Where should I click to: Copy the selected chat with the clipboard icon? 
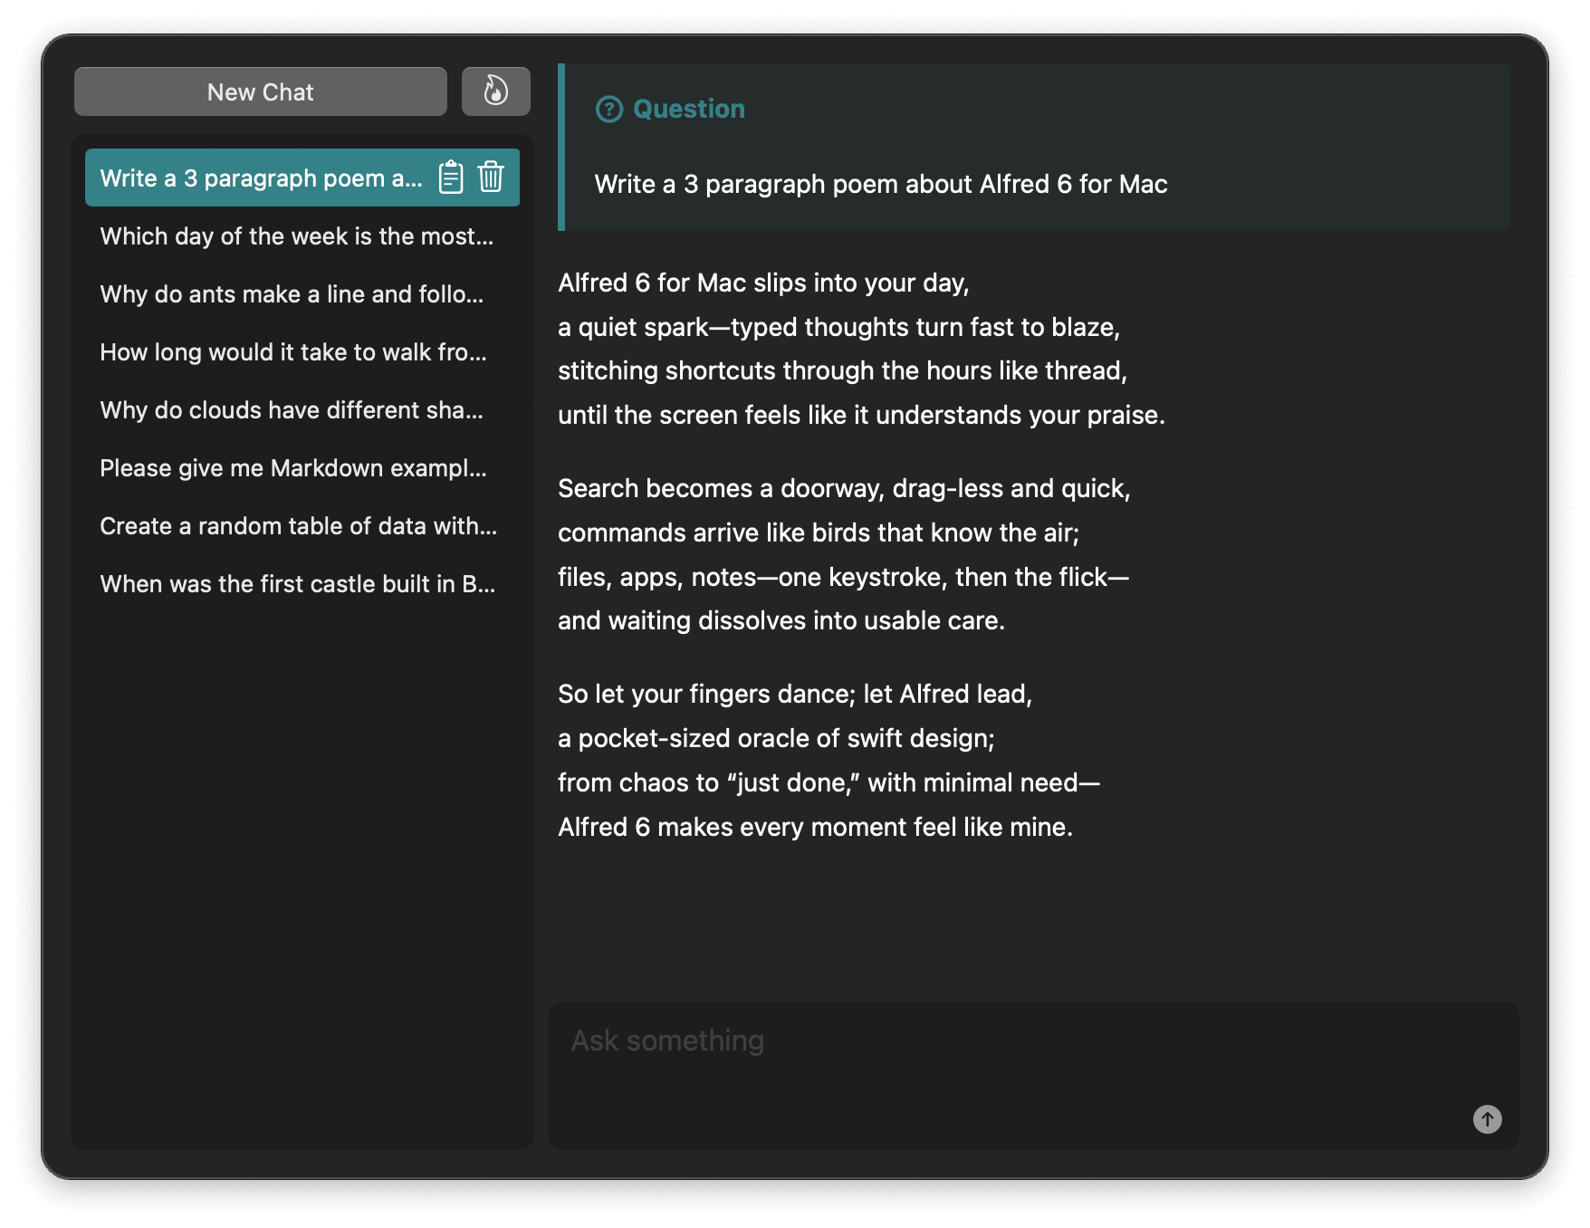pyautogui.click(x=451, y=177)
